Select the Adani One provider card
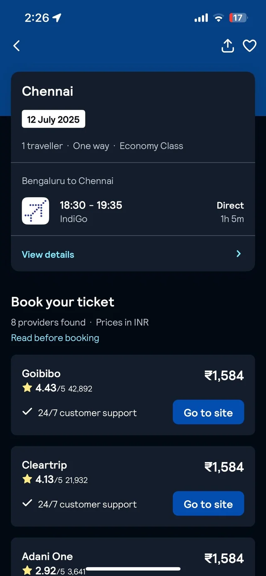Image resolution: width=266 pixels, height=576 pixels. [x=133, y=557]
